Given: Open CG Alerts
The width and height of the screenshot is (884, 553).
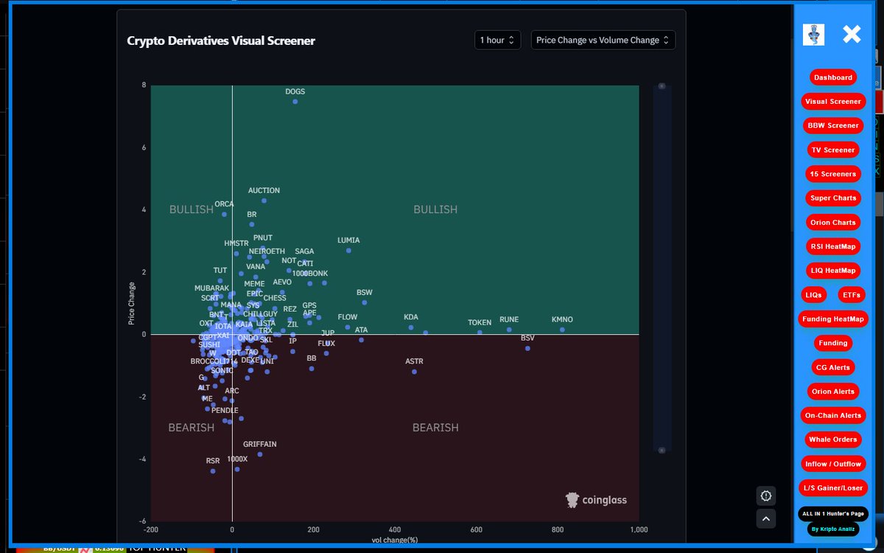Looking at the screenshot, I should tap(833, 367).
